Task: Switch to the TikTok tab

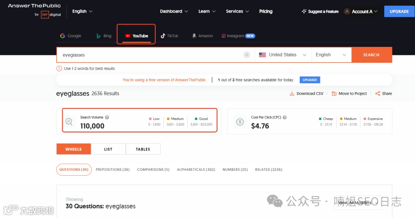Action: (169, 36)
